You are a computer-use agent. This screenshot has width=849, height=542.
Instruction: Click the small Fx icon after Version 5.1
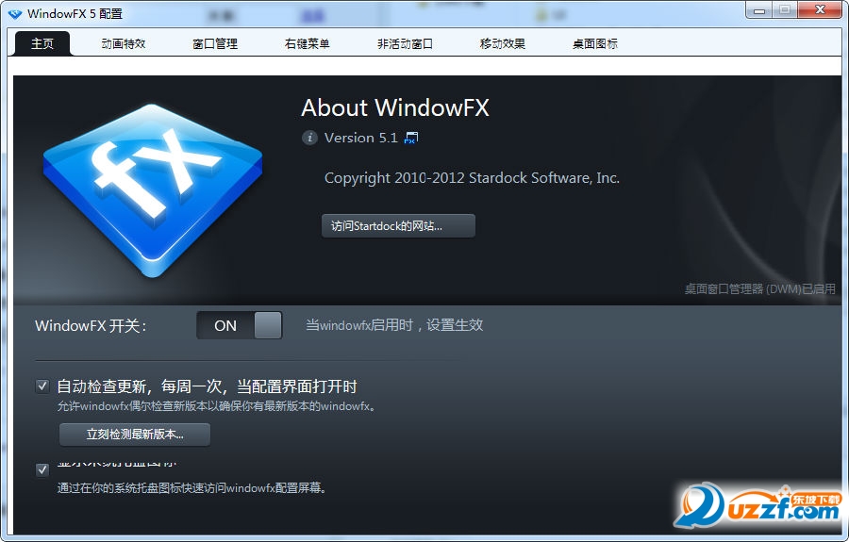coord(411,138)
